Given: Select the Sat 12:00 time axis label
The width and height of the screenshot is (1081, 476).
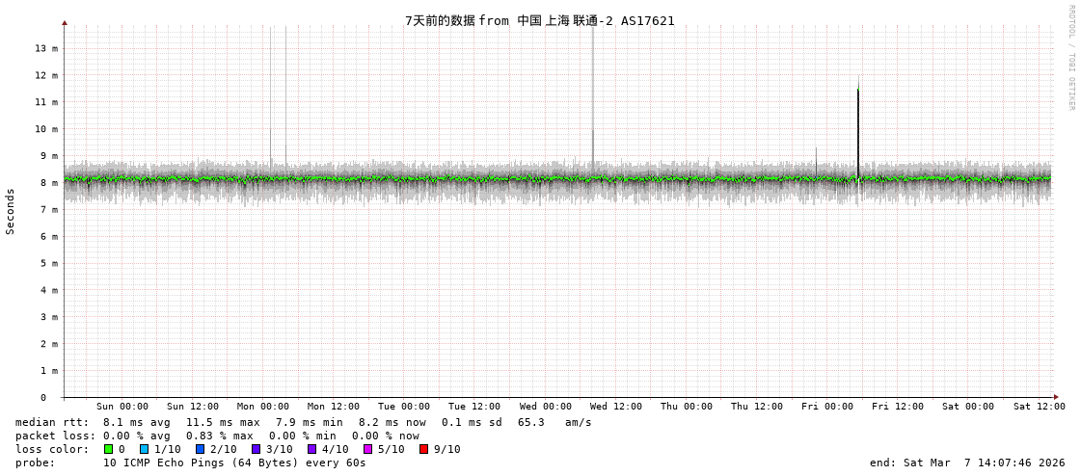Looking at the screenshot, I should (x=1039, y=407).
